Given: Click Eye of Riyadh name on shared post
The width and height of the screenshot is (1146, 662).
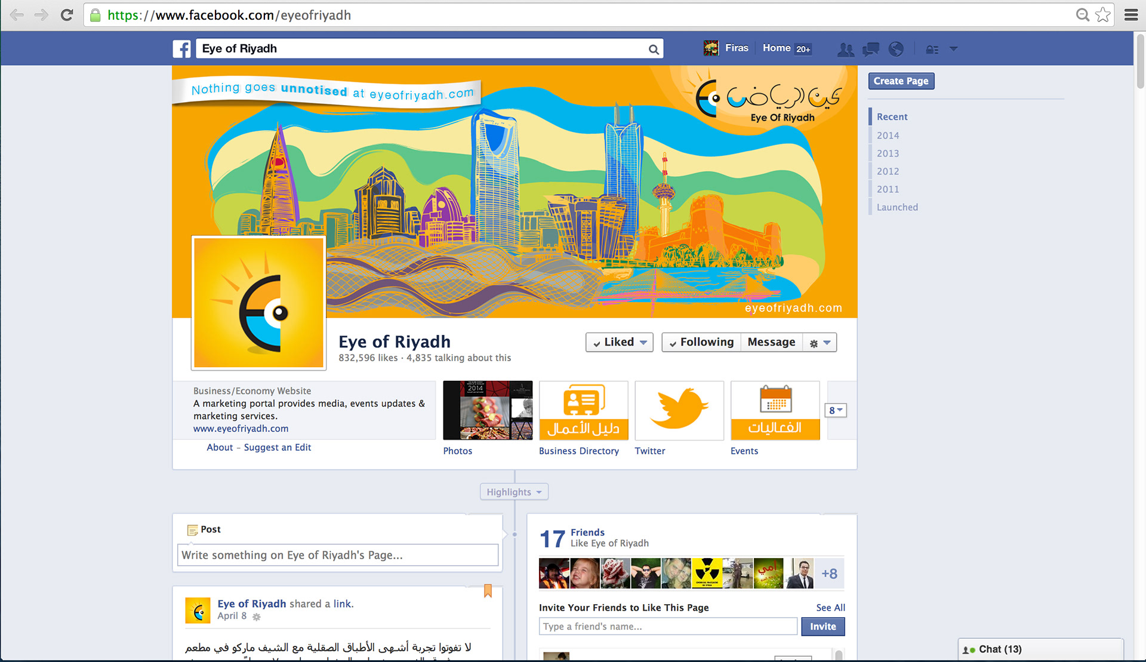Looking at the screenshot, I should click(x=252, y=604).
